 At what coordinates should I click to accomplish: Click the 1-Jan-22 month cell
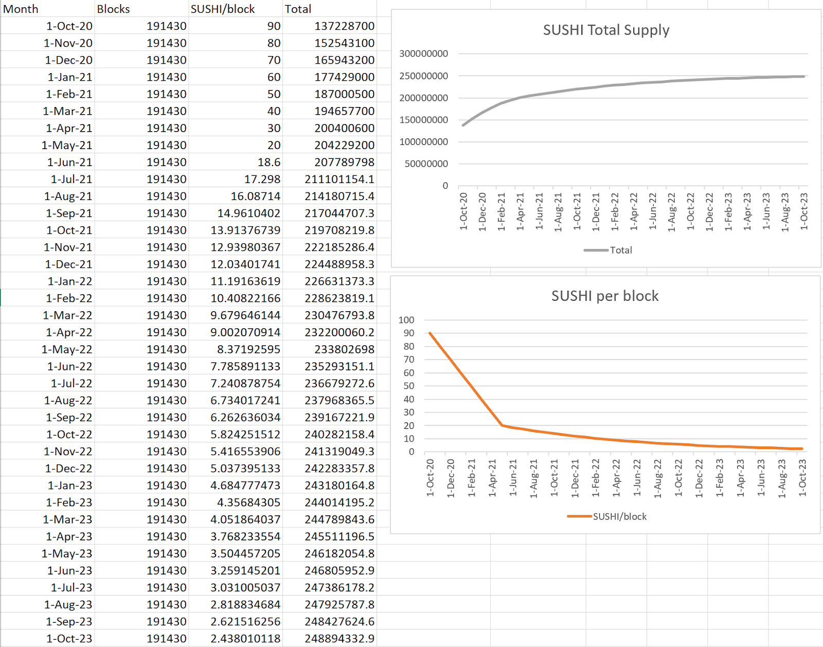pyautogui.click(x=47, y=281)
